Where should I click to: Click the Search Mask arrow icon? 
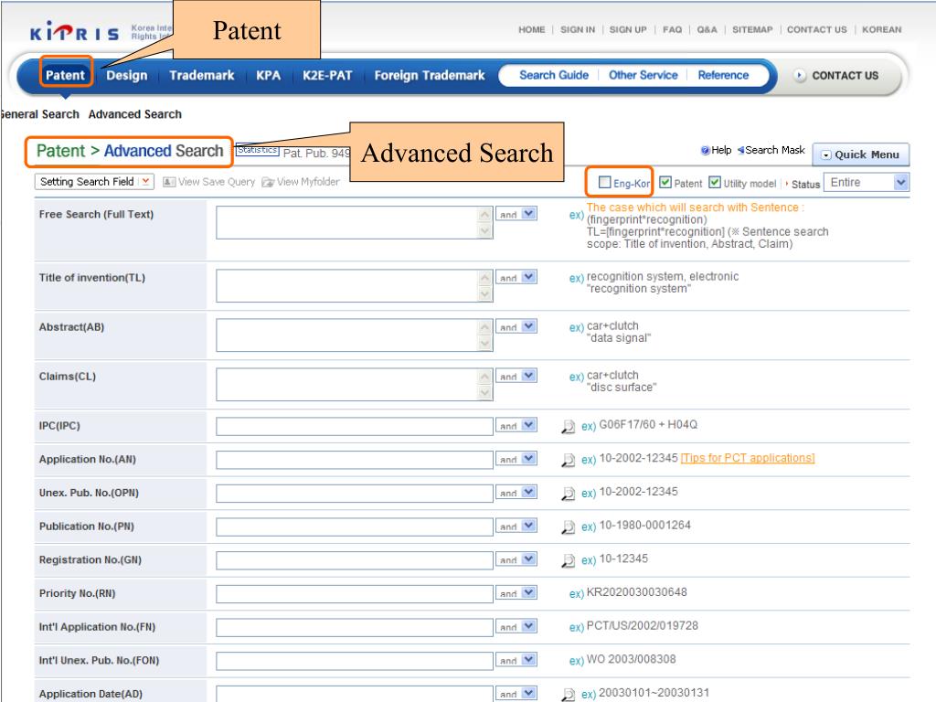[x=740, y=151]
